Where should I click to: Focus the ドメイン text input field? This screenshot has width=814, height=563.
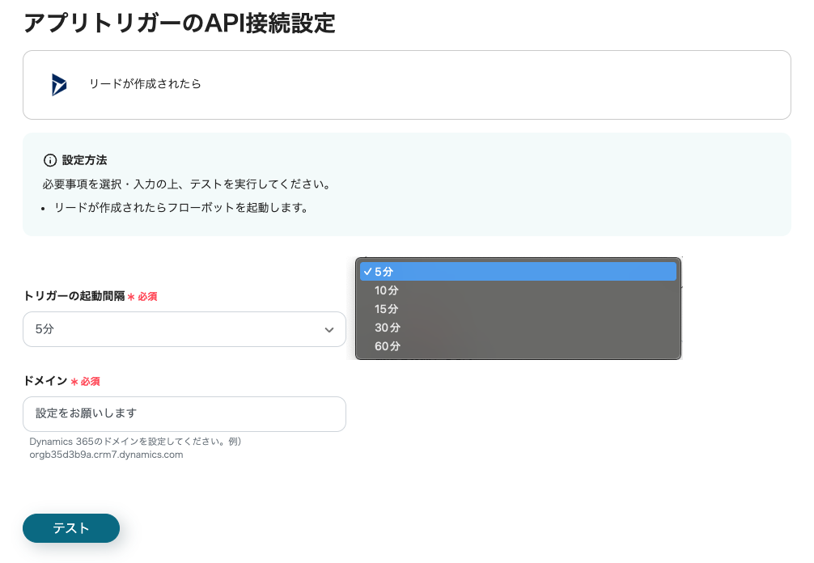(184, 413)
